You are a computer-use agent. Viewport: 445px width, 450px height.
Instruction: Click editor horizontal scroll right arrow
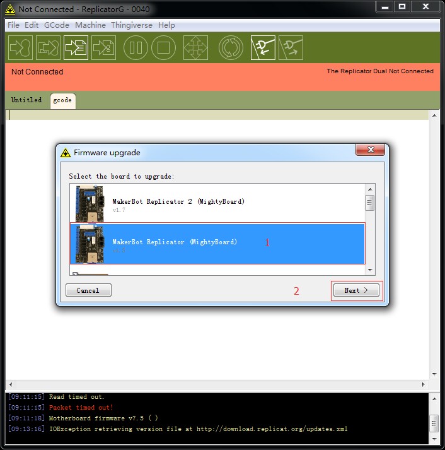(423, 384)
